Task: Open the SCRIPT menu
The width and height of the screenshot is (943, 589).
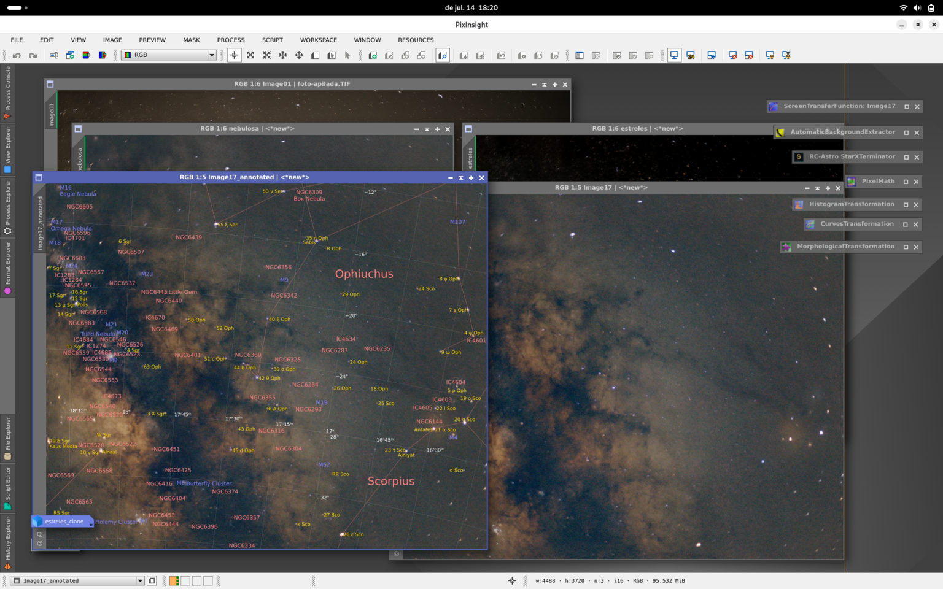Action: click(273, 40)
